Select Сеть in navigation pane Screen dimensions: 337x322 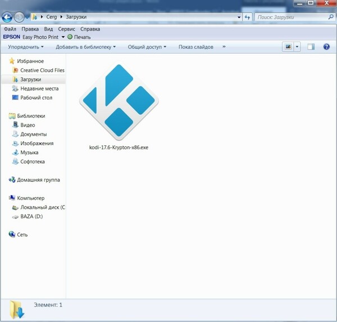click(x=22, y=235)
